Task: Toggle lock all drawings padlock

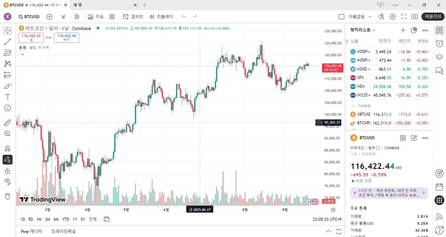Action: click(x=7, y=171)
